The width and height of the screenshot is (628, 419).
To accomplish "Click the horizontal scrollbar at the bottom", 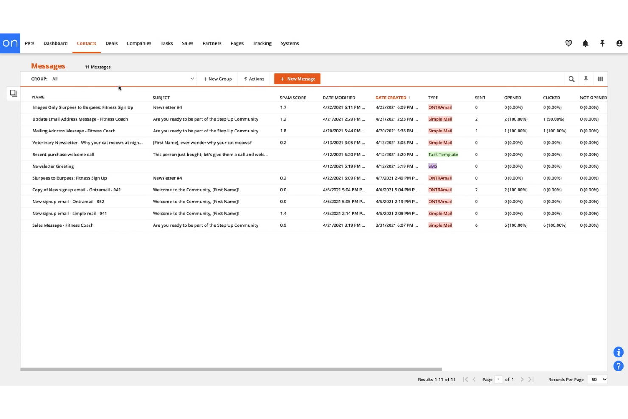I will [x=231, y=369].
